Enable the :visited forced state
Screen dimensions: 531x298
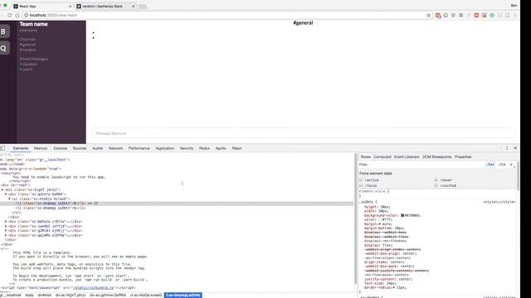pos(436,185)
